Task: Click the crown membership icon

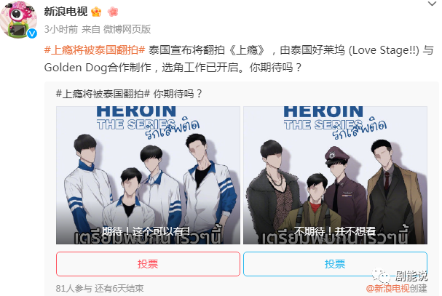Action: point(96,12)
